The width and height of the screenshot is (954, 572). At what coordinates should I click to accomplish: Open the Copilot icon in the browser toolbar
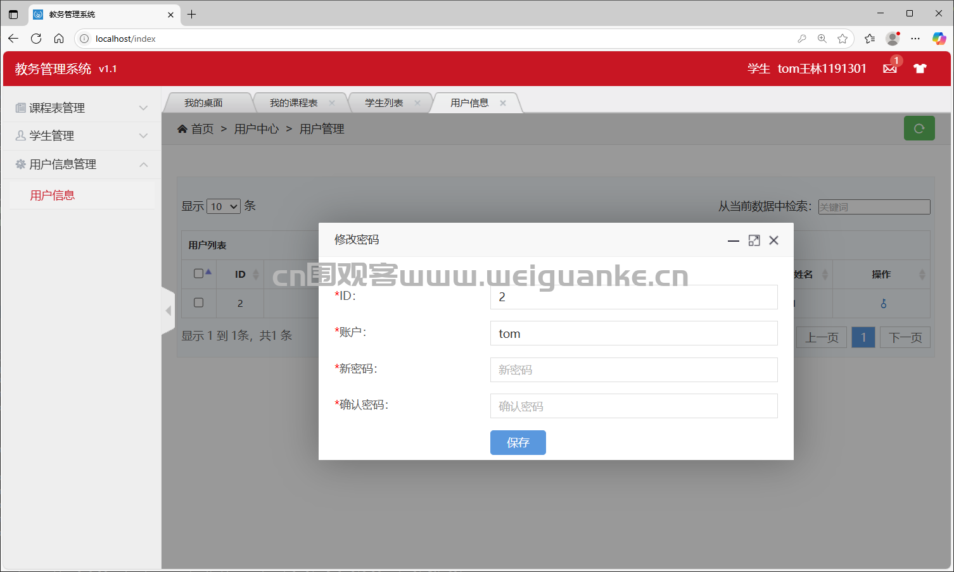point(939,39)
